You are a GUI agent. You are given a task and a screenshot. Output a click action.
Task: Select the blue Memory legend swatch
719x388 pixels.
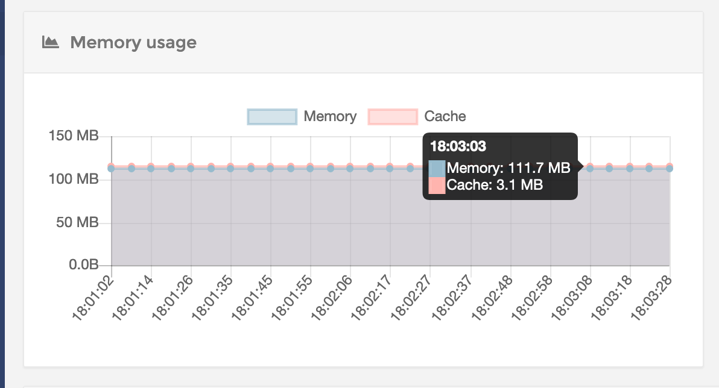[x=271, y=116]
